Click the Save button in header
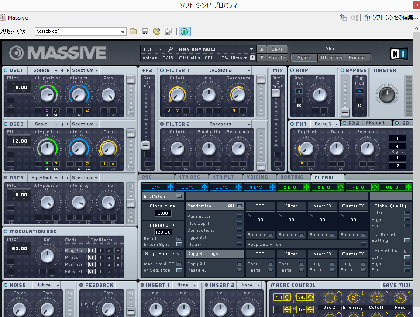 point(277,49)
